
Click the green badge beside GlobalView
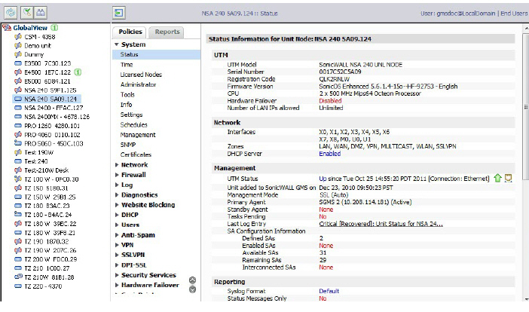54,28
